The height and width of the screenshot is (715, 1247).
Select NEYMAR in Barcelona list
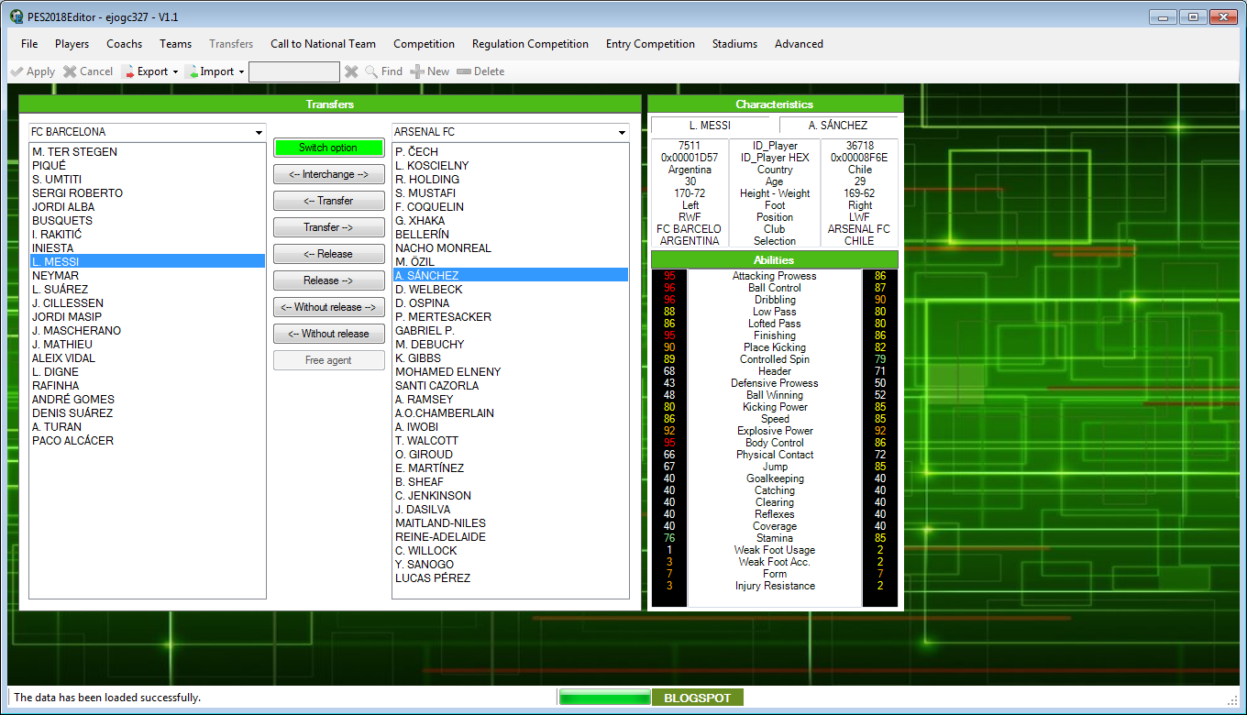click(x=147, y=276)
